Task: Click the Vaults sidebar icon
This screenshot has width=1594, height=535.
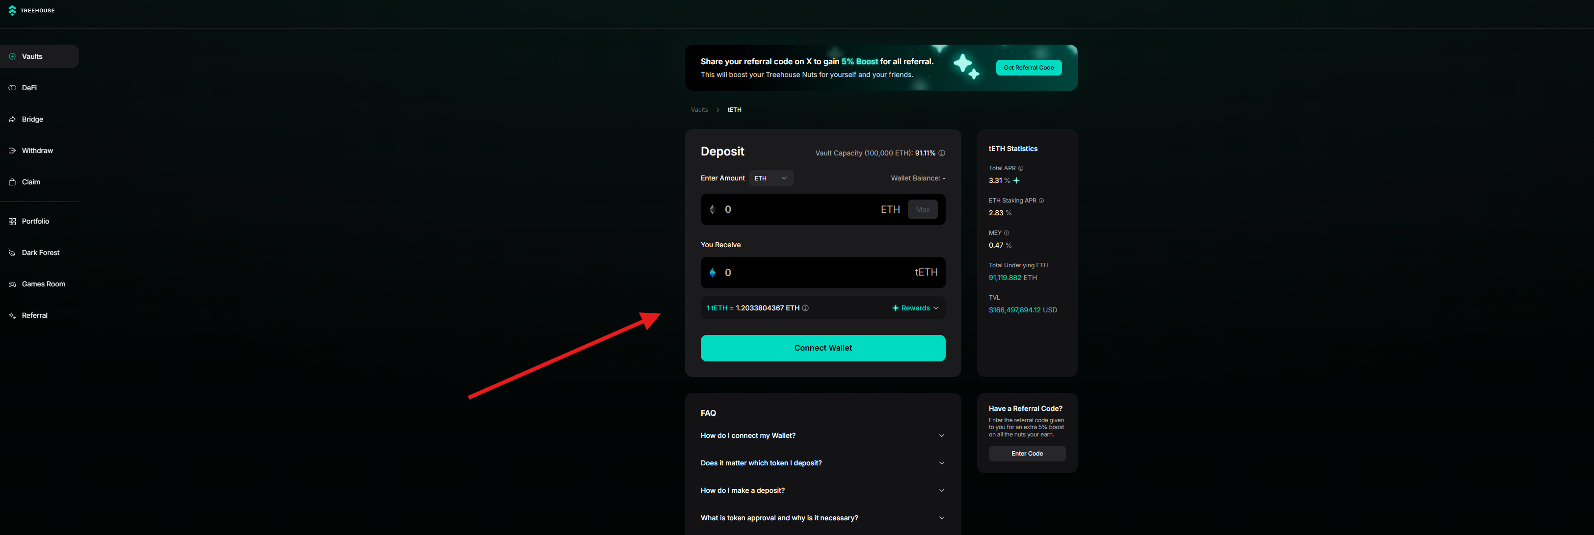Action: [12, 56]
